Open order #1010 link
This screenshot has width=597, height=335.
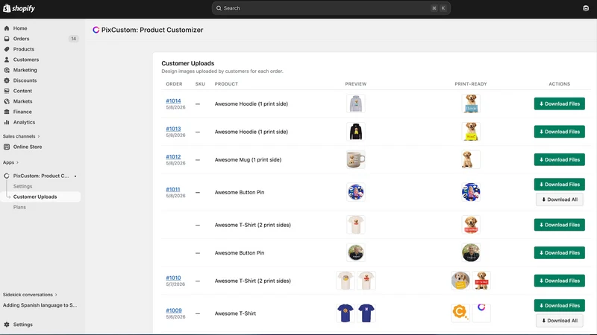pos(173,278)
